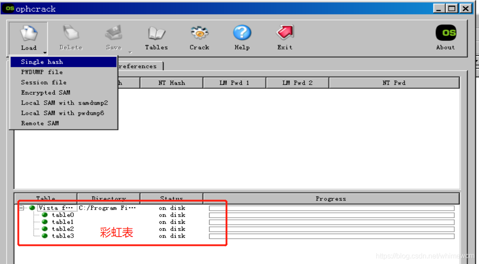Click the green dot beside table3
479x264 pixels.
(45, 236)
